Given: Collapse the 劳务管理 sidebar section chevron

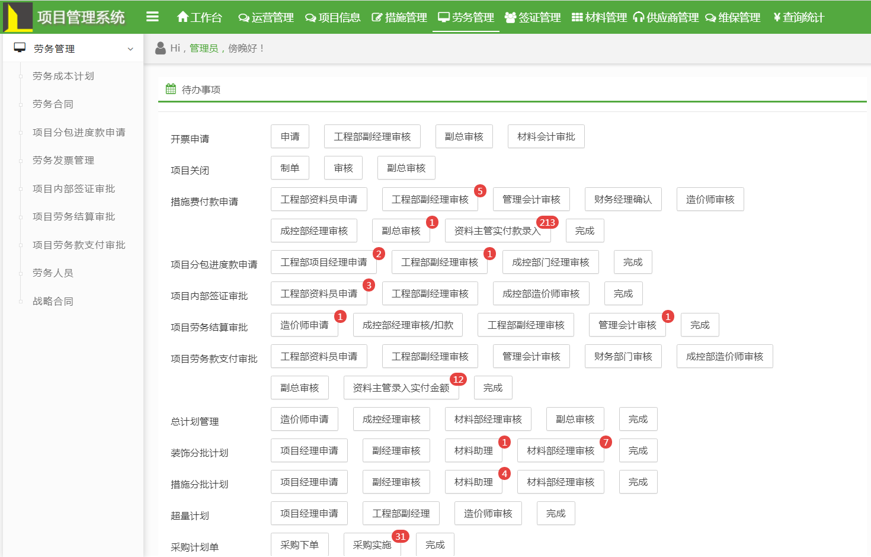Looking at the screenshot, I should 130,49.
